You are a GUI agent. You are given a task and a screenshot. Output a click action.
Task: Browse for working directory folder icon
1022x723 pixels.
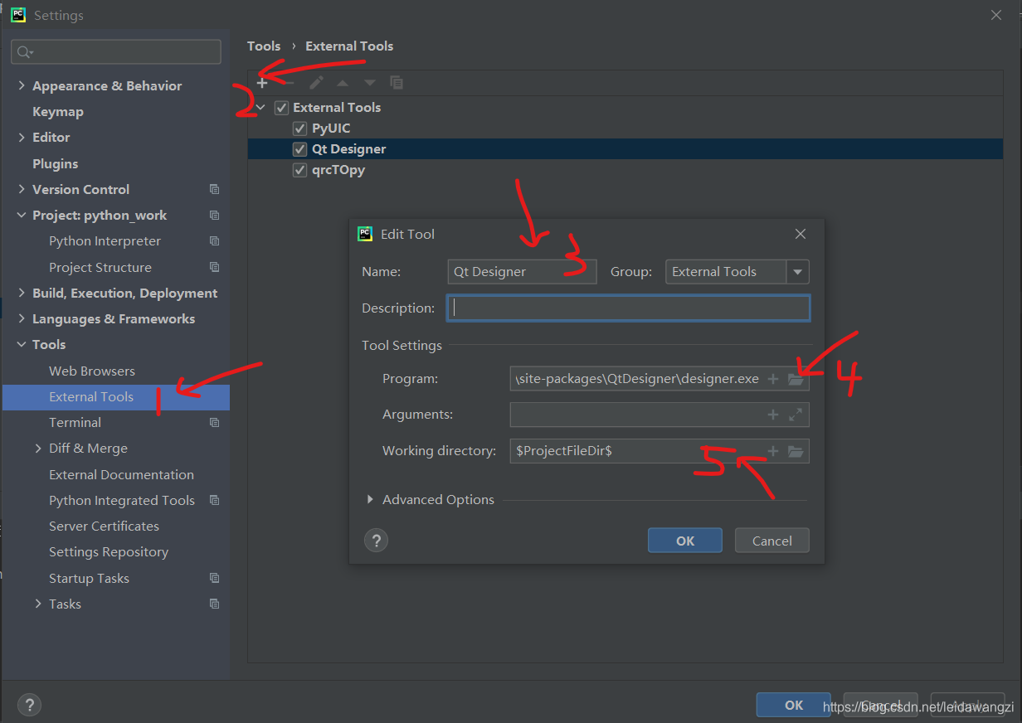[796, 451]
